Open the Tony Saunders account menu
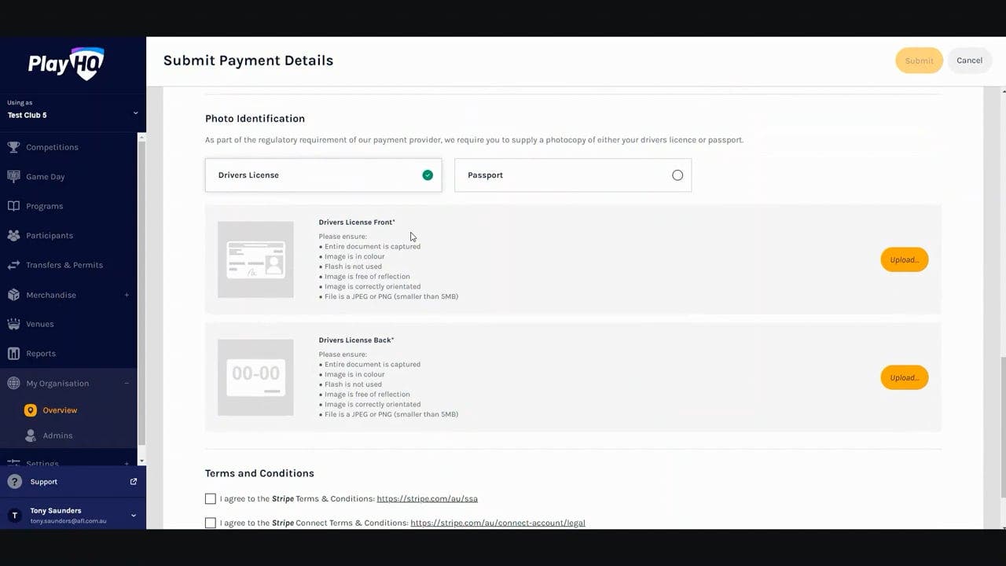This screenshot has height=566, width=1006. tap(133, 516)
